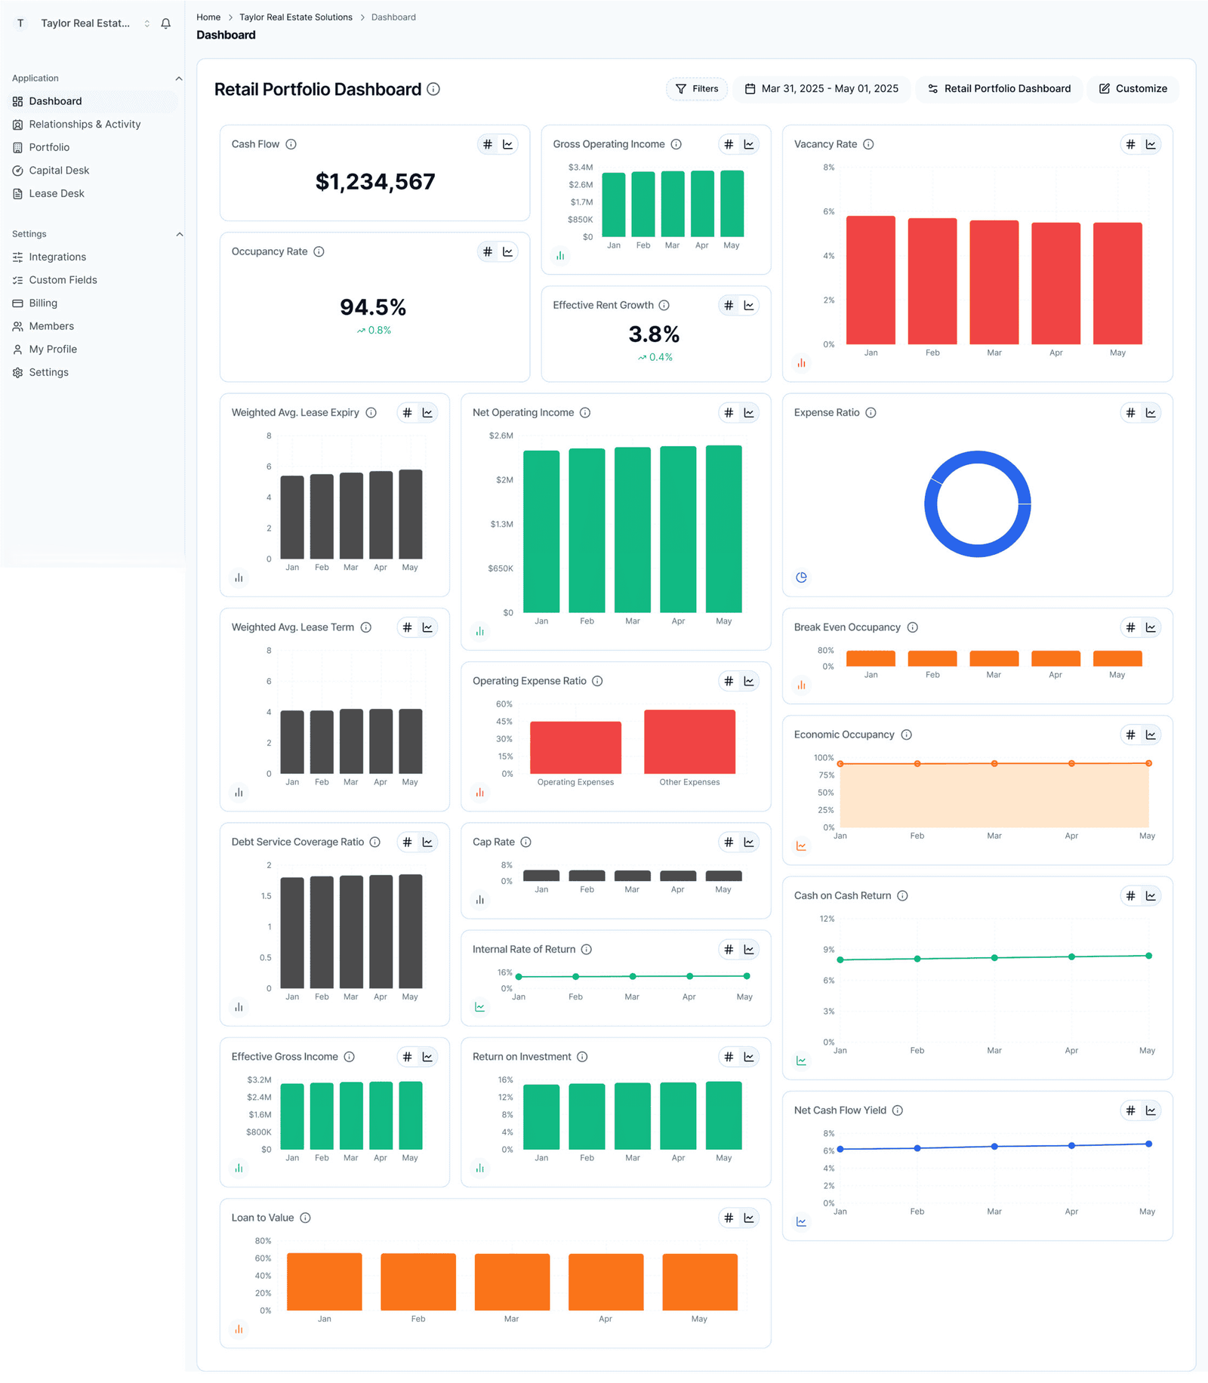Collapse the Settings sidebar section
The width and height of the screenshot is (1208, 1383).
tap(179, 234)
